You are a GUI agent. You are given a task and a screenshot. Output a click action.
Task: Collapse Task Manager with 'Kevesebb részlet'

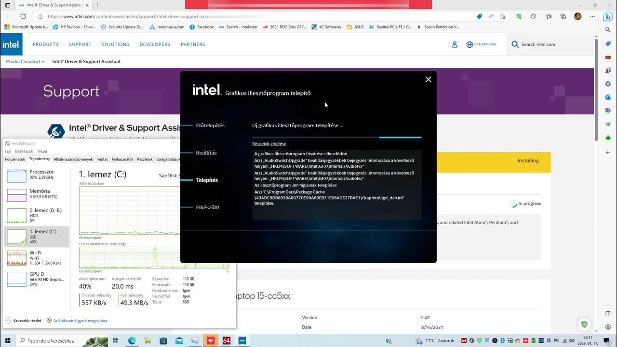coord(23,320)
